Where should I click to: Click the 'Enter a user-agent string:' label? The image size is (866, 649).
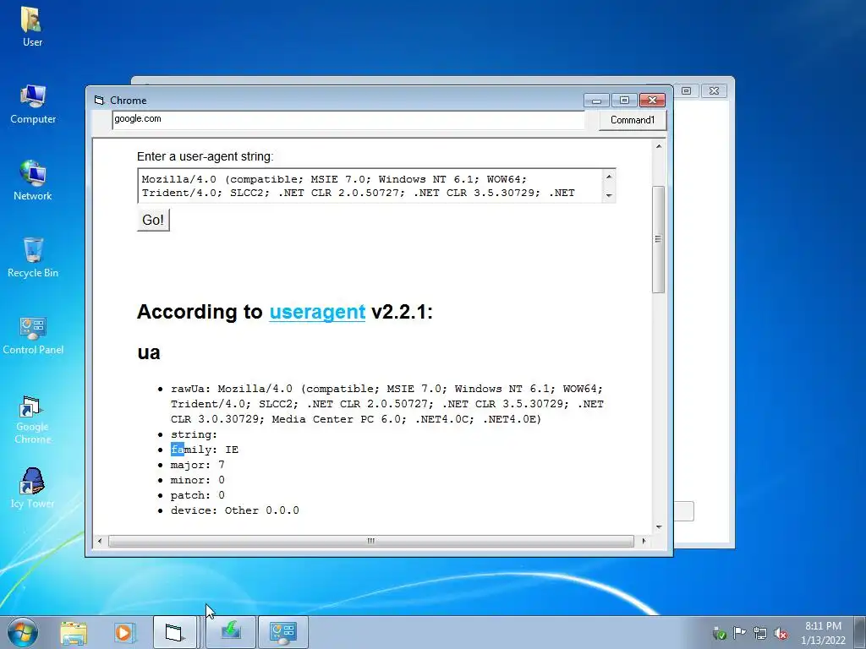[205, 156]
